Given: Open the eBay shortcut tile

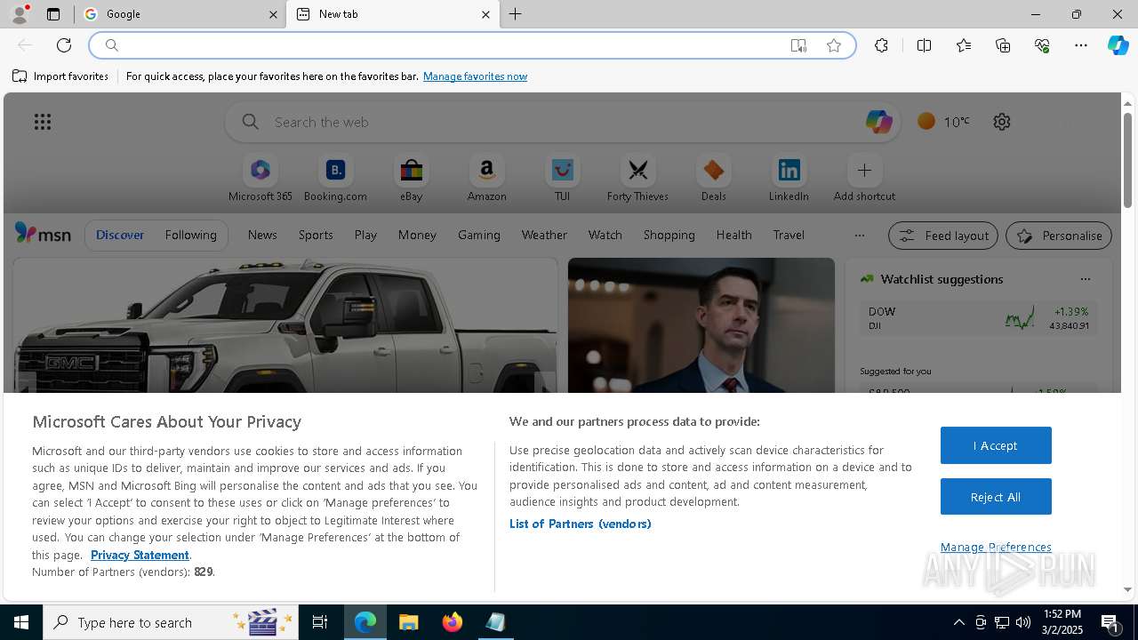Looking at the screenshot, I should point(411,179).
